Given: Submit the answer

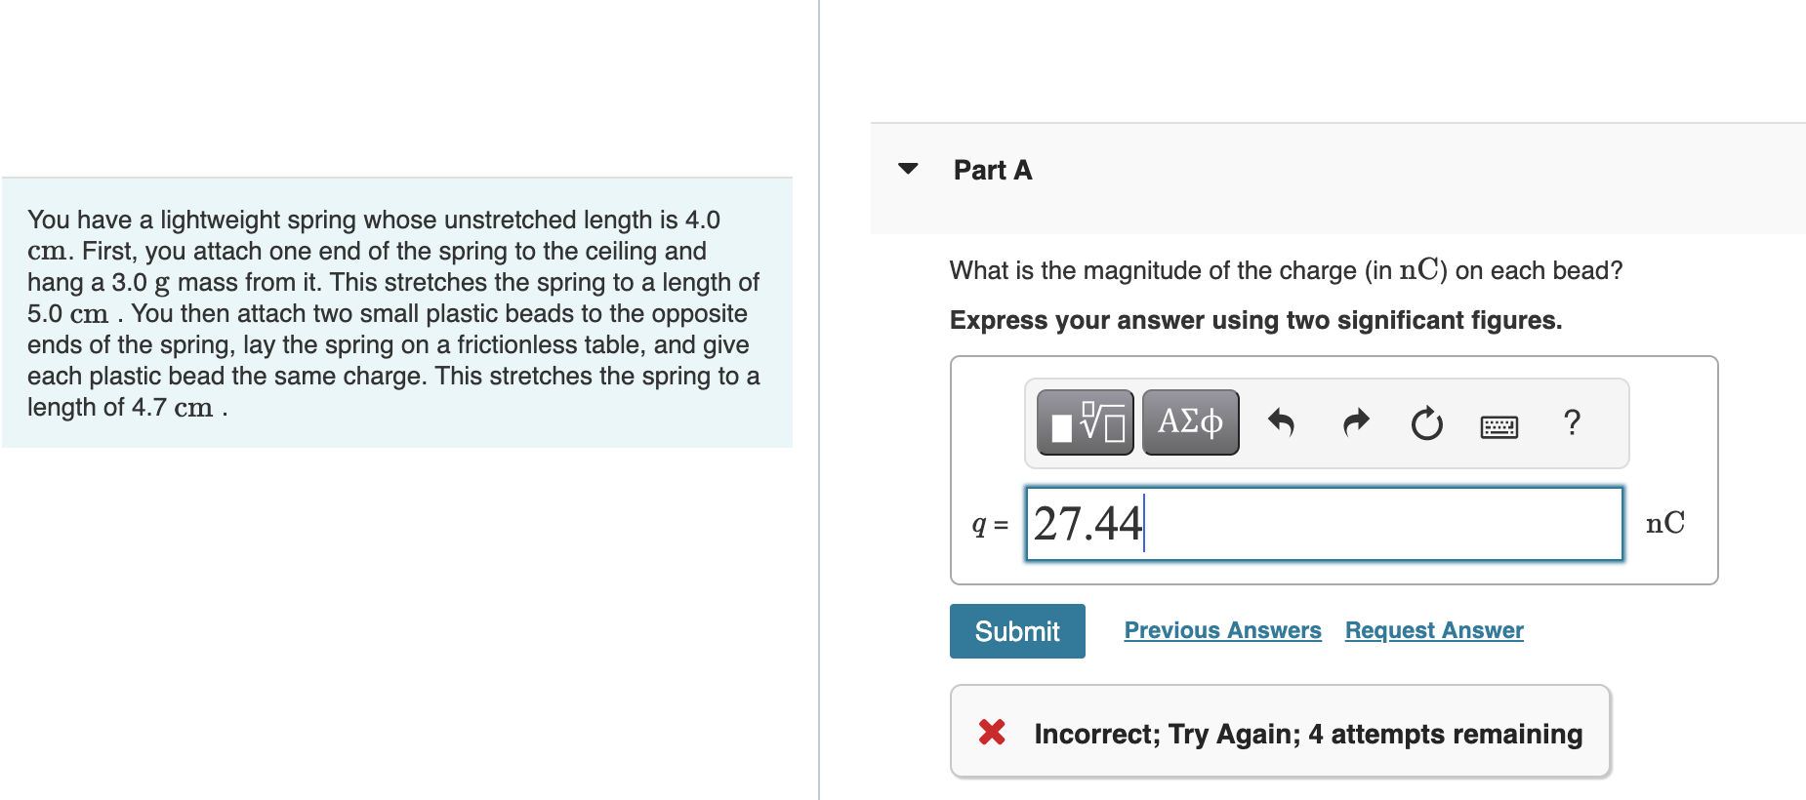Looking at the screenshot, I should tap(1016, 630).
